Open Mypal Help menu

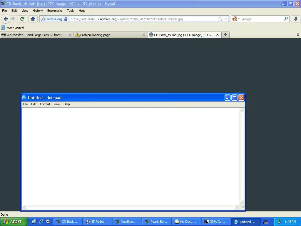[x=82, y=11]
